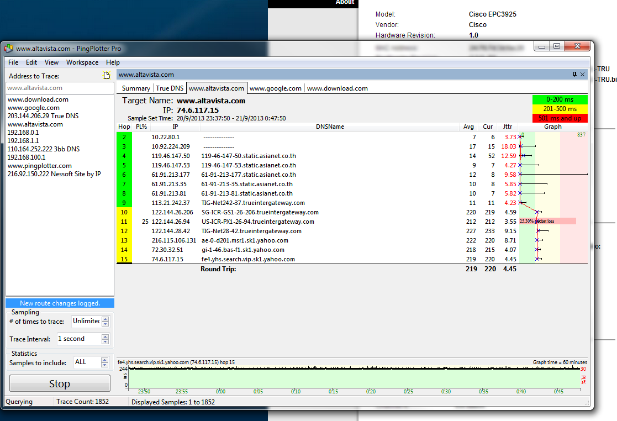
Task: Open the Workspace menu
Action: [x=82, y=62]
